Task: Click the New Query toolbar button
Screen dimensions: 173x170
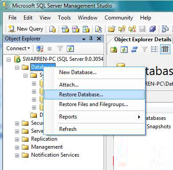Action: (x=26, y=29)
